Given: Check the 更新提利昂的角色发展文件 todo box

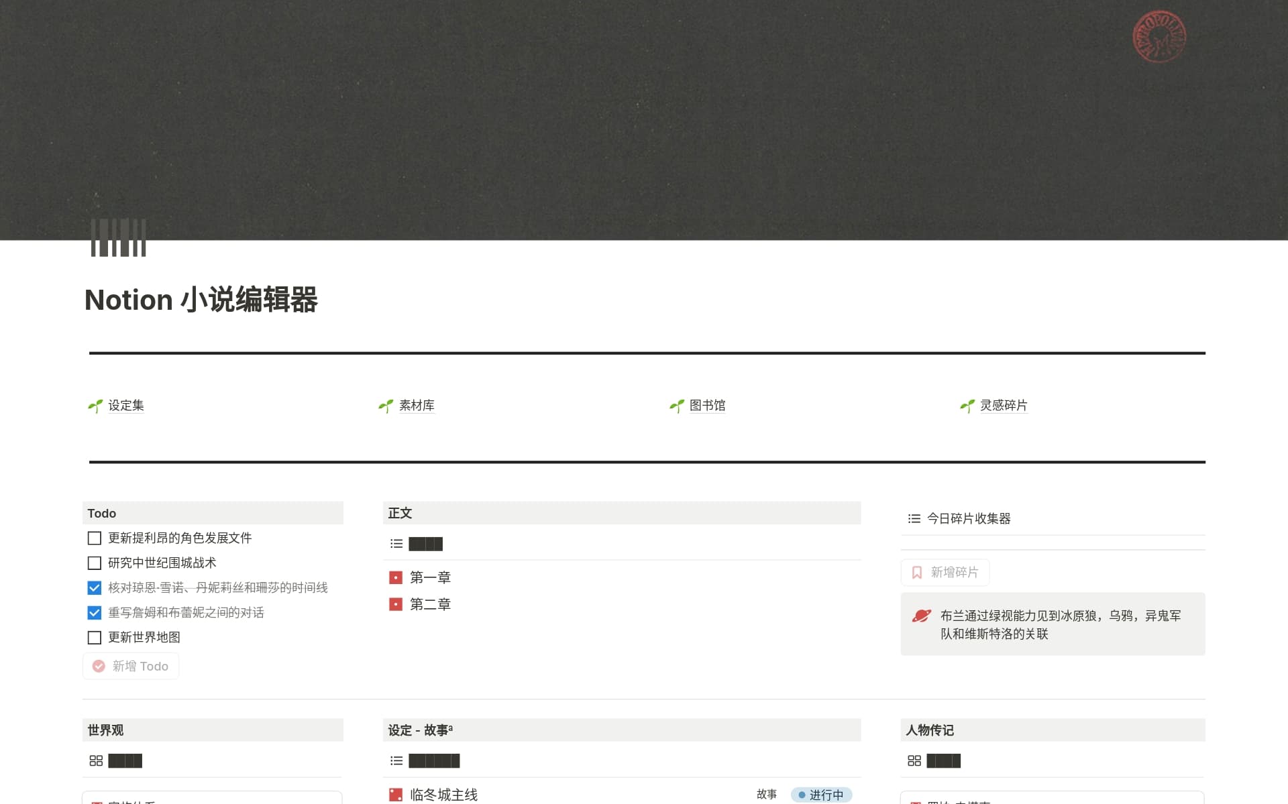Looking at the screenshot, I should [x=95, y=538].
